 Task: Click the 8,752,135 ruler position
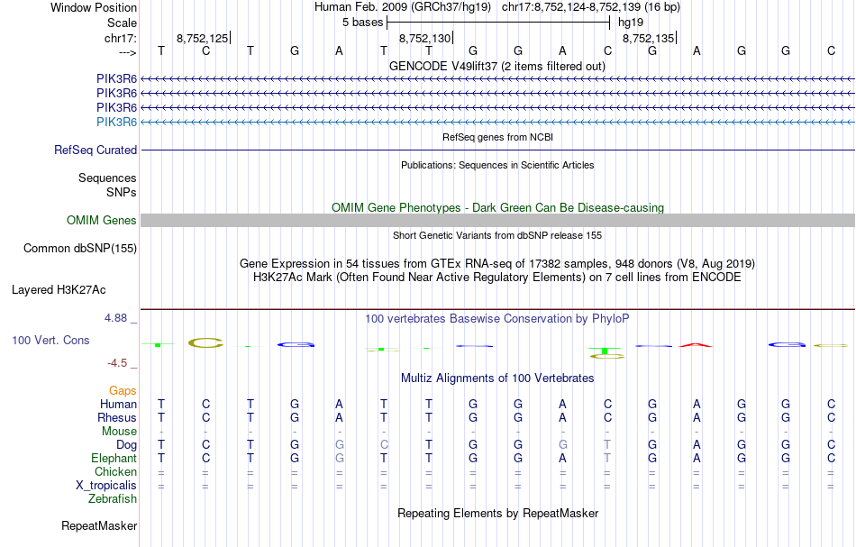[x=649, y=38]
